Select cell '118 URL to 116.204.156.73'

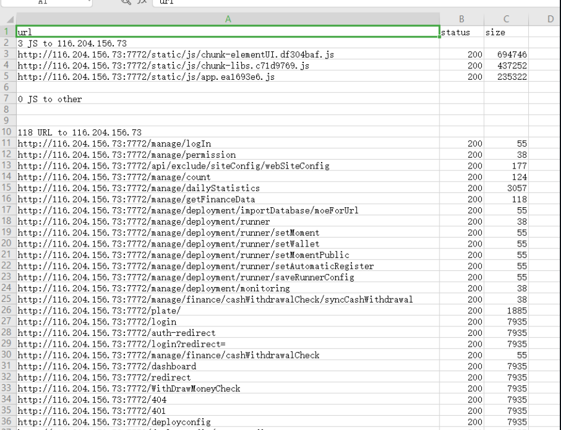click(x=228, y=132)
